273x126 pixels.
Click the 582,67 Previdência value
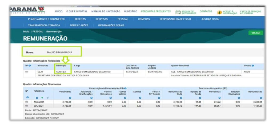pos(217,106)
